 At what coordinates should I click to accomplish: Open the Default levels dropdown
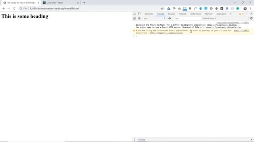click(209, 19)
